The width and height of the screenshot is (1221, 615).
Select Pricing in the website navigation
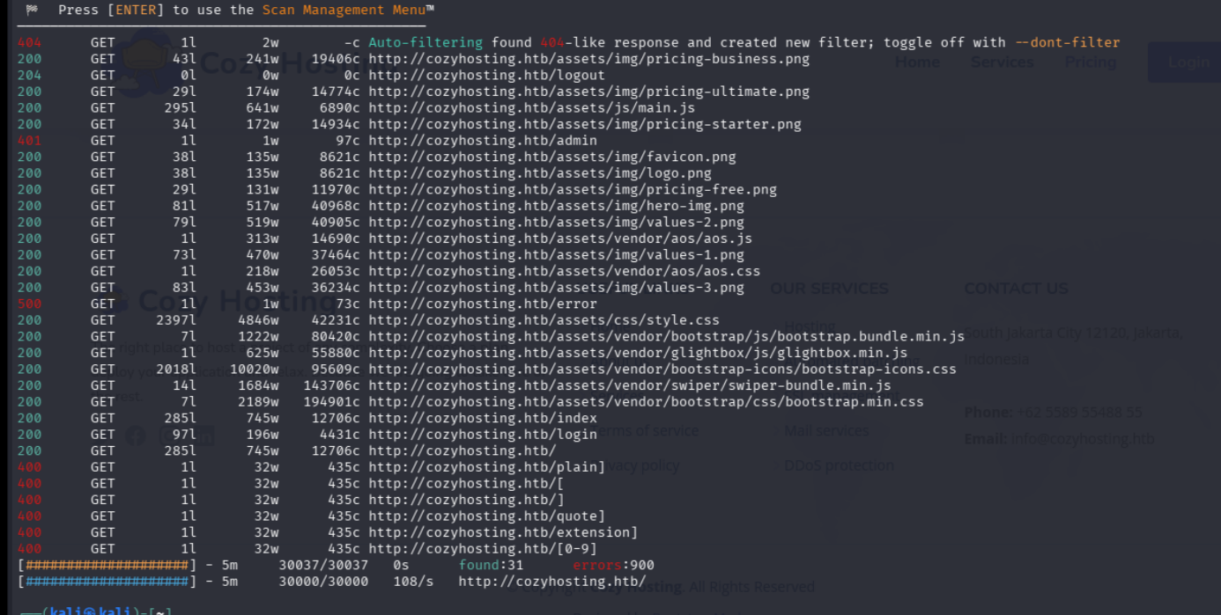[x=1090, y=62]
